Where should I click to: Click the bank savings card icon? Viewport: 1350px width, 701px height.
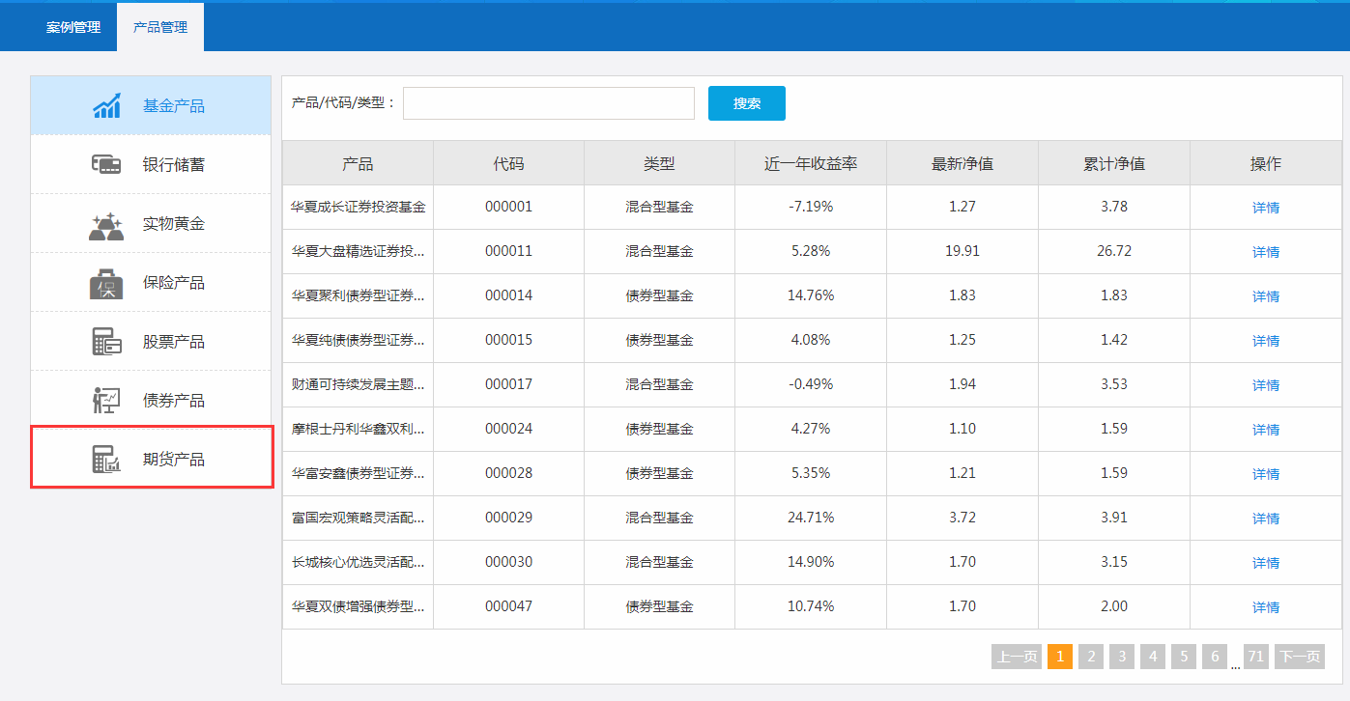(x=106, y=165)
